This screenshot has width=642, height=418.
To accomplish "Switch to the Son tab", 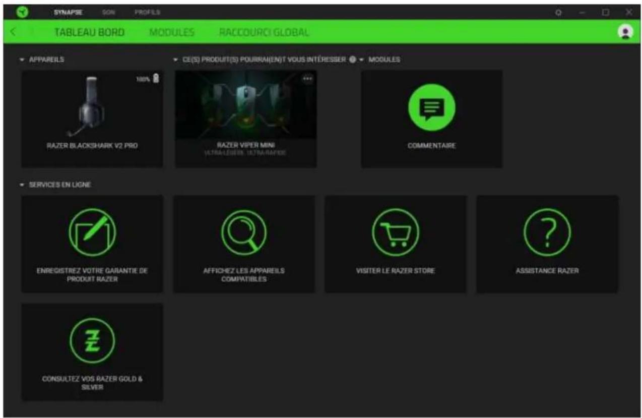I will [x=108, y=12].
